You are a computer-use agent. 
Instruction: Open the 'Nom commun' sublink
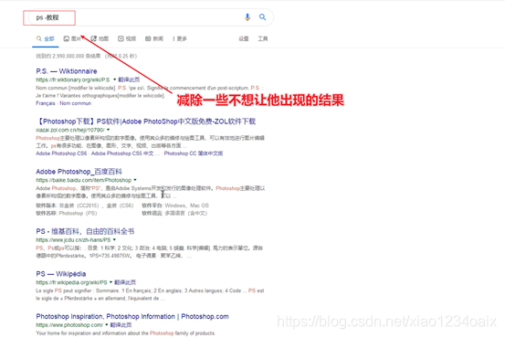click(76, 103)
